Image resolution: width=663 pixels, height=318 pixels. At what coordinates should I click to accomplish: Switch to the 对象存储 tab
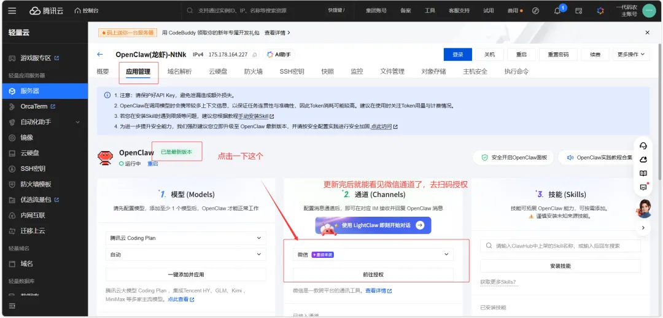(433, 71)
